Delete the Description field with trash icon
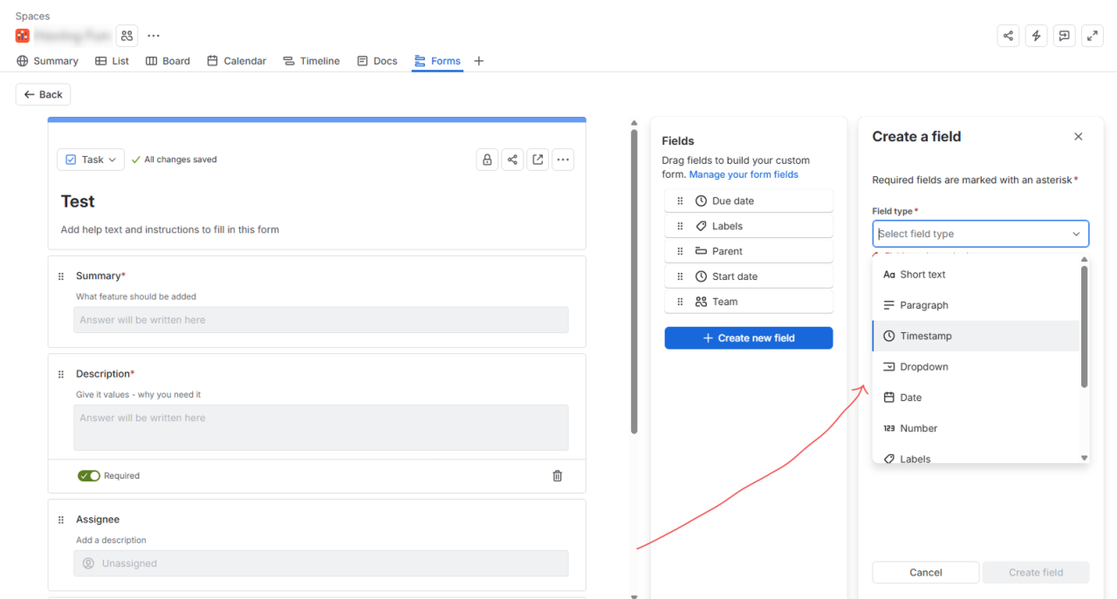 [x=558, y=476]
